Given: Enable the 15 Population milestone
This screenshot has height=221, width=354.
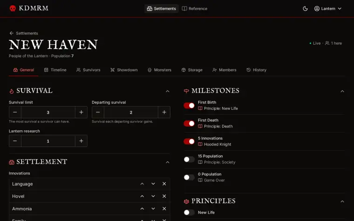Looking at the screenshot, I should (189, 159).
